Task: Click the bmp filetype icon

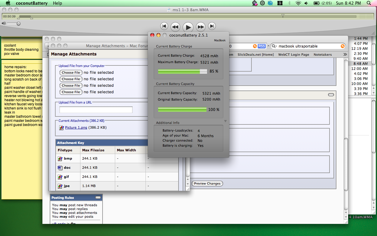Action: 60,158
